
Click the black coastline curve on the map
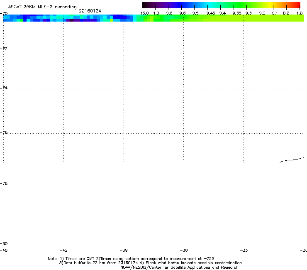(x=292, y=160)
